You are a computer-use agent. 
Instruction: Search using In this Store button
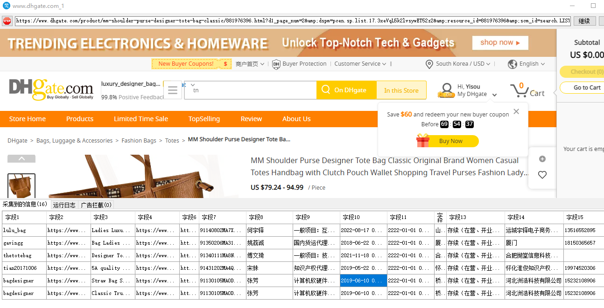click(x=401, y=90)
